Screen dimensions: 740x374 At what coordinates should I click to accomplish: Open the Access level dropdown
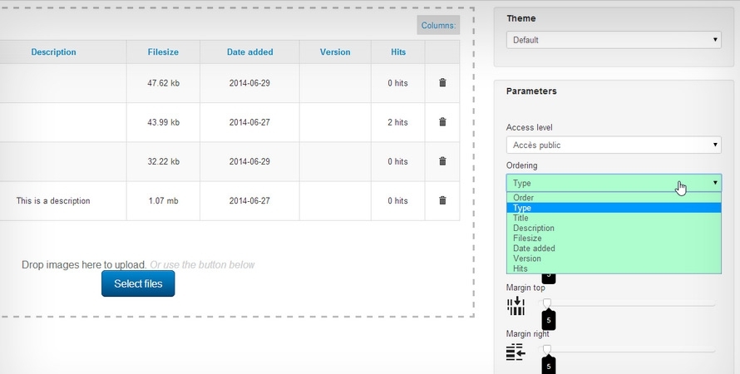coord(614,145)
